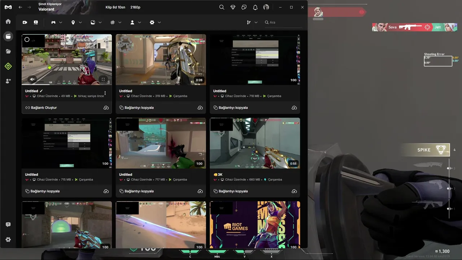Open Medal settings gear in sidebar
Screen dimensions: 462x260
point(8,239)
